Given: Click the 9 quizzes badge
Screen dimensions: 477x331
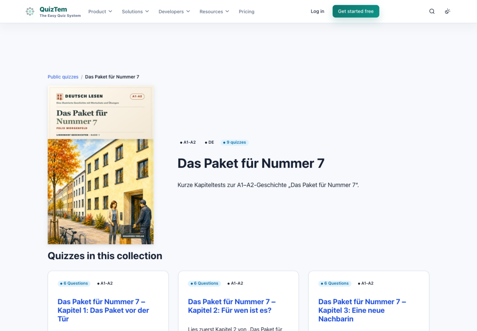Looking at the screenshot, I should pyautogui.click(x=234, y=142).
